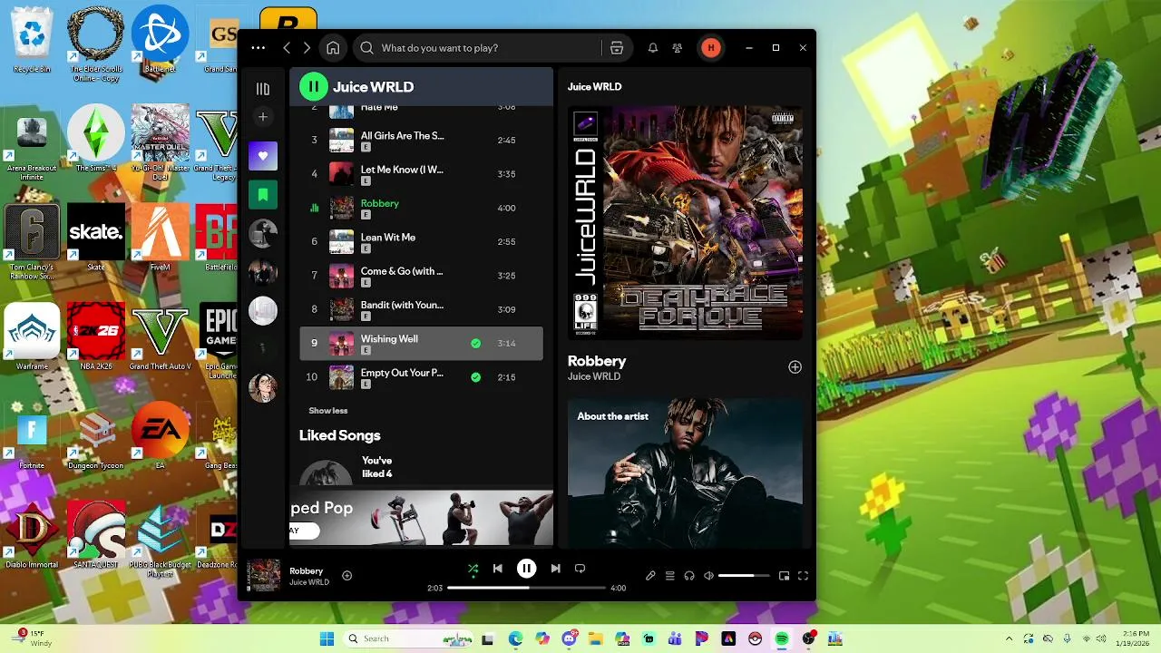Open the clock and date in taskbar

point(1135,638)
